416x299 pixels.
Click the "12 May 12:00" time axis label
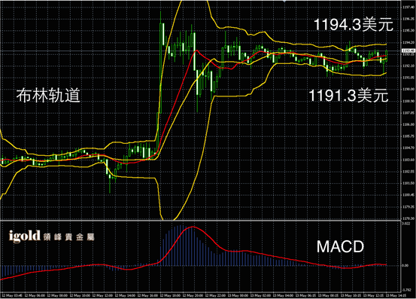[103, 295]
